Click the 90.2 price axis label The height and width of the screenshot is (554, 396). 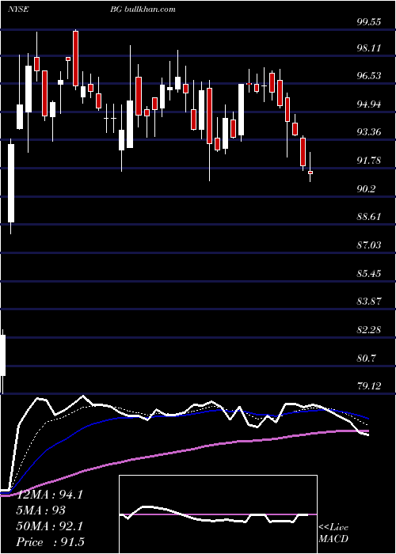(366, 189)
